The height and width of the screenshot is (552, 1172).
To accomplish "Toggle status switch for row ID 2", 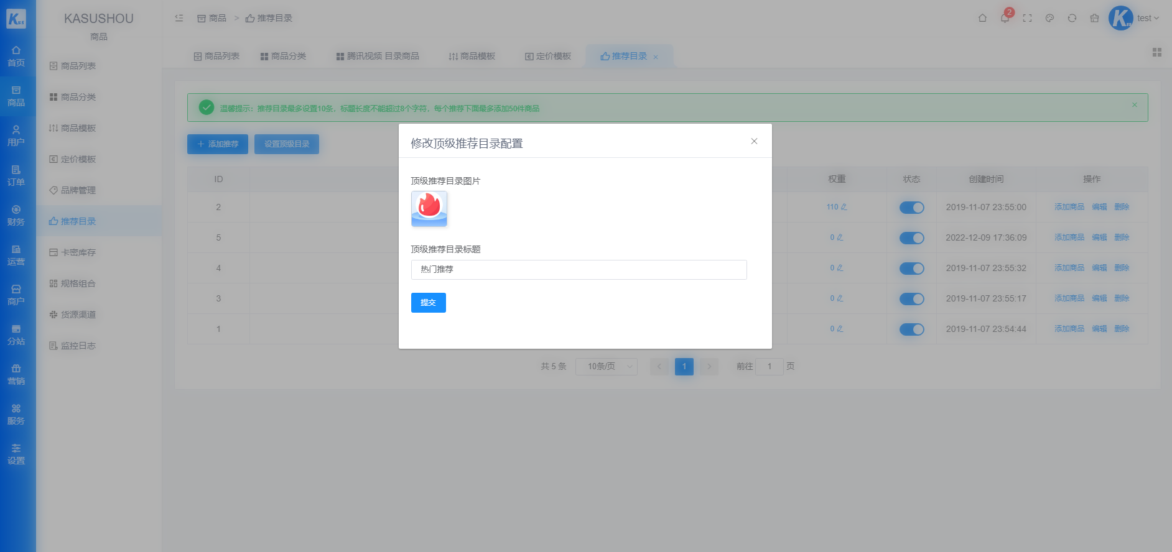I will (x=911, y=208).
